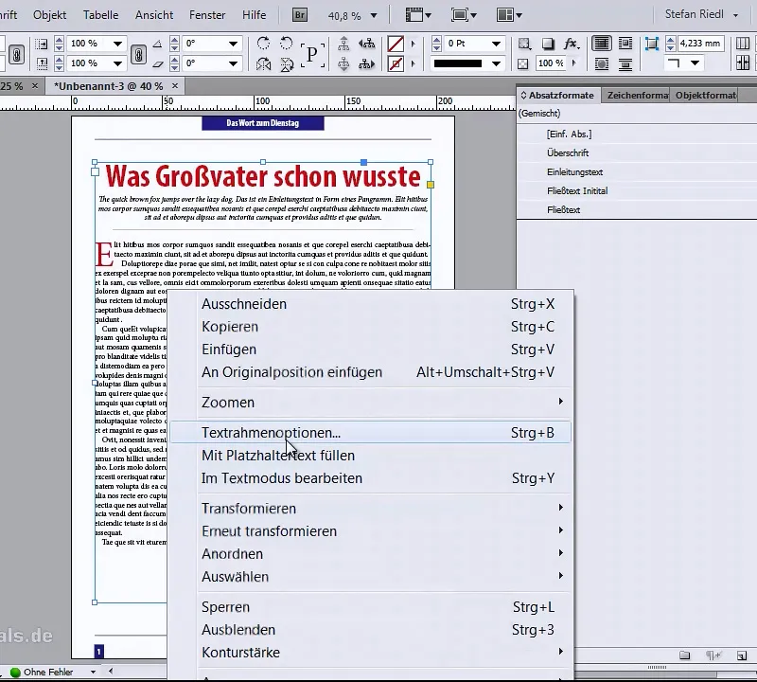Click the rotate 90° counter-clockwise icon
The image size is (757, 682).
(287, 43)
